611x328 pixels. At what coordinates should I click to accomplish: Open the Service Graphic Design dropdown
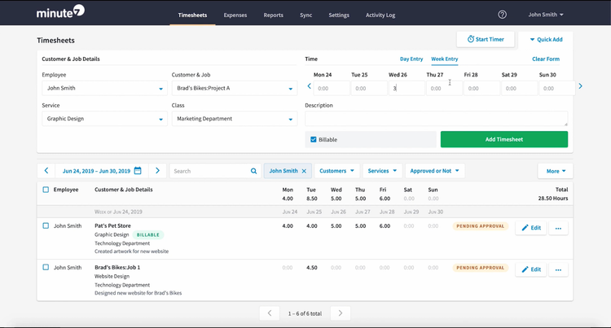160,120
